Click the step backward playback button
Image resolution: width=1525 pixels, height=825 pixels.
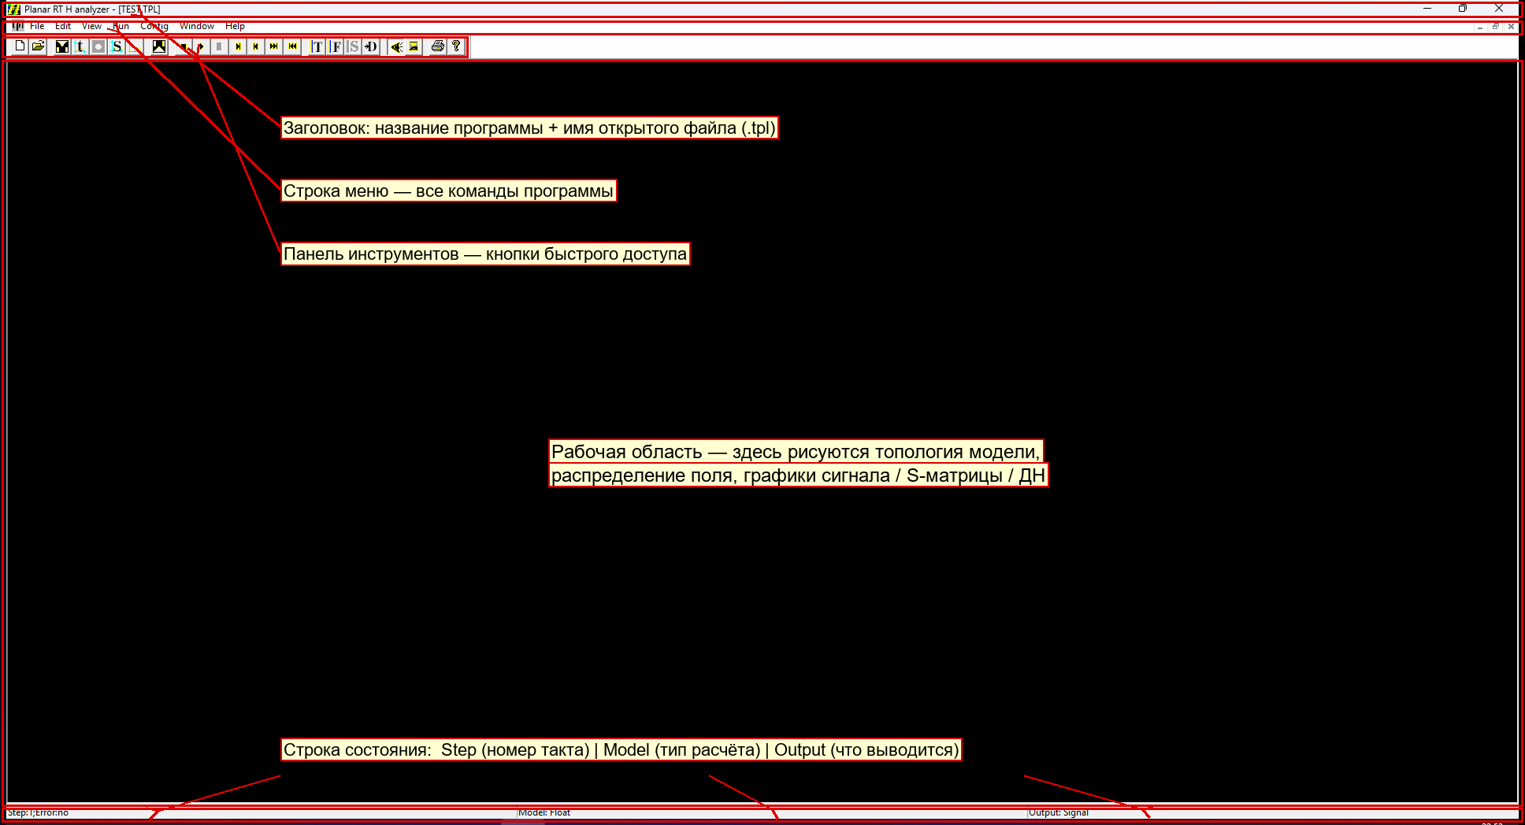[x=255, y=46]
